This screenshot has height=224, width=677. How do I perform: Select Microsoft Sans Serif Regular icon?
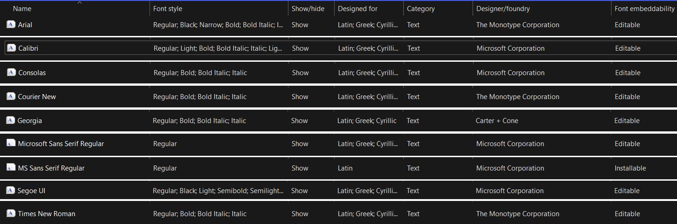[11, 143]
